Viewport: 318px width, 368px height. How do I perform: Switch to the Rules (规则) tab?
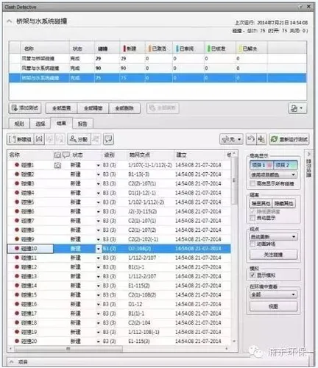point(19,124)
